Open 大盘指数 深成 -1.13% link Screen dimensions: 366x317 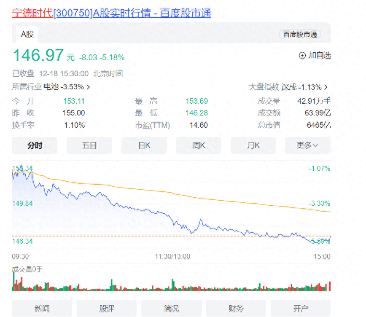point(288,87)
